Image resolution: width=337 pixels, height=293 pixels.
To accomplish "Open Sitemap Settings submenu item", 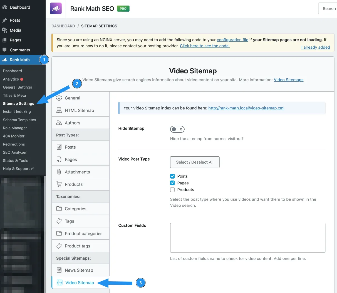I will [x=19, y=103].
